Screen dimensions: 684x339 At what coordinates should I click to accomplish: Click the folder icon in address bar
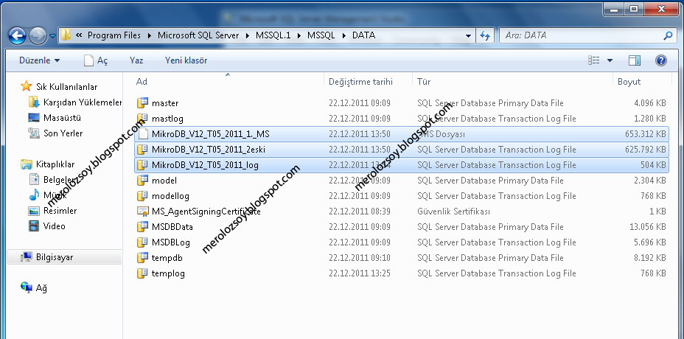tap(66, 35)
